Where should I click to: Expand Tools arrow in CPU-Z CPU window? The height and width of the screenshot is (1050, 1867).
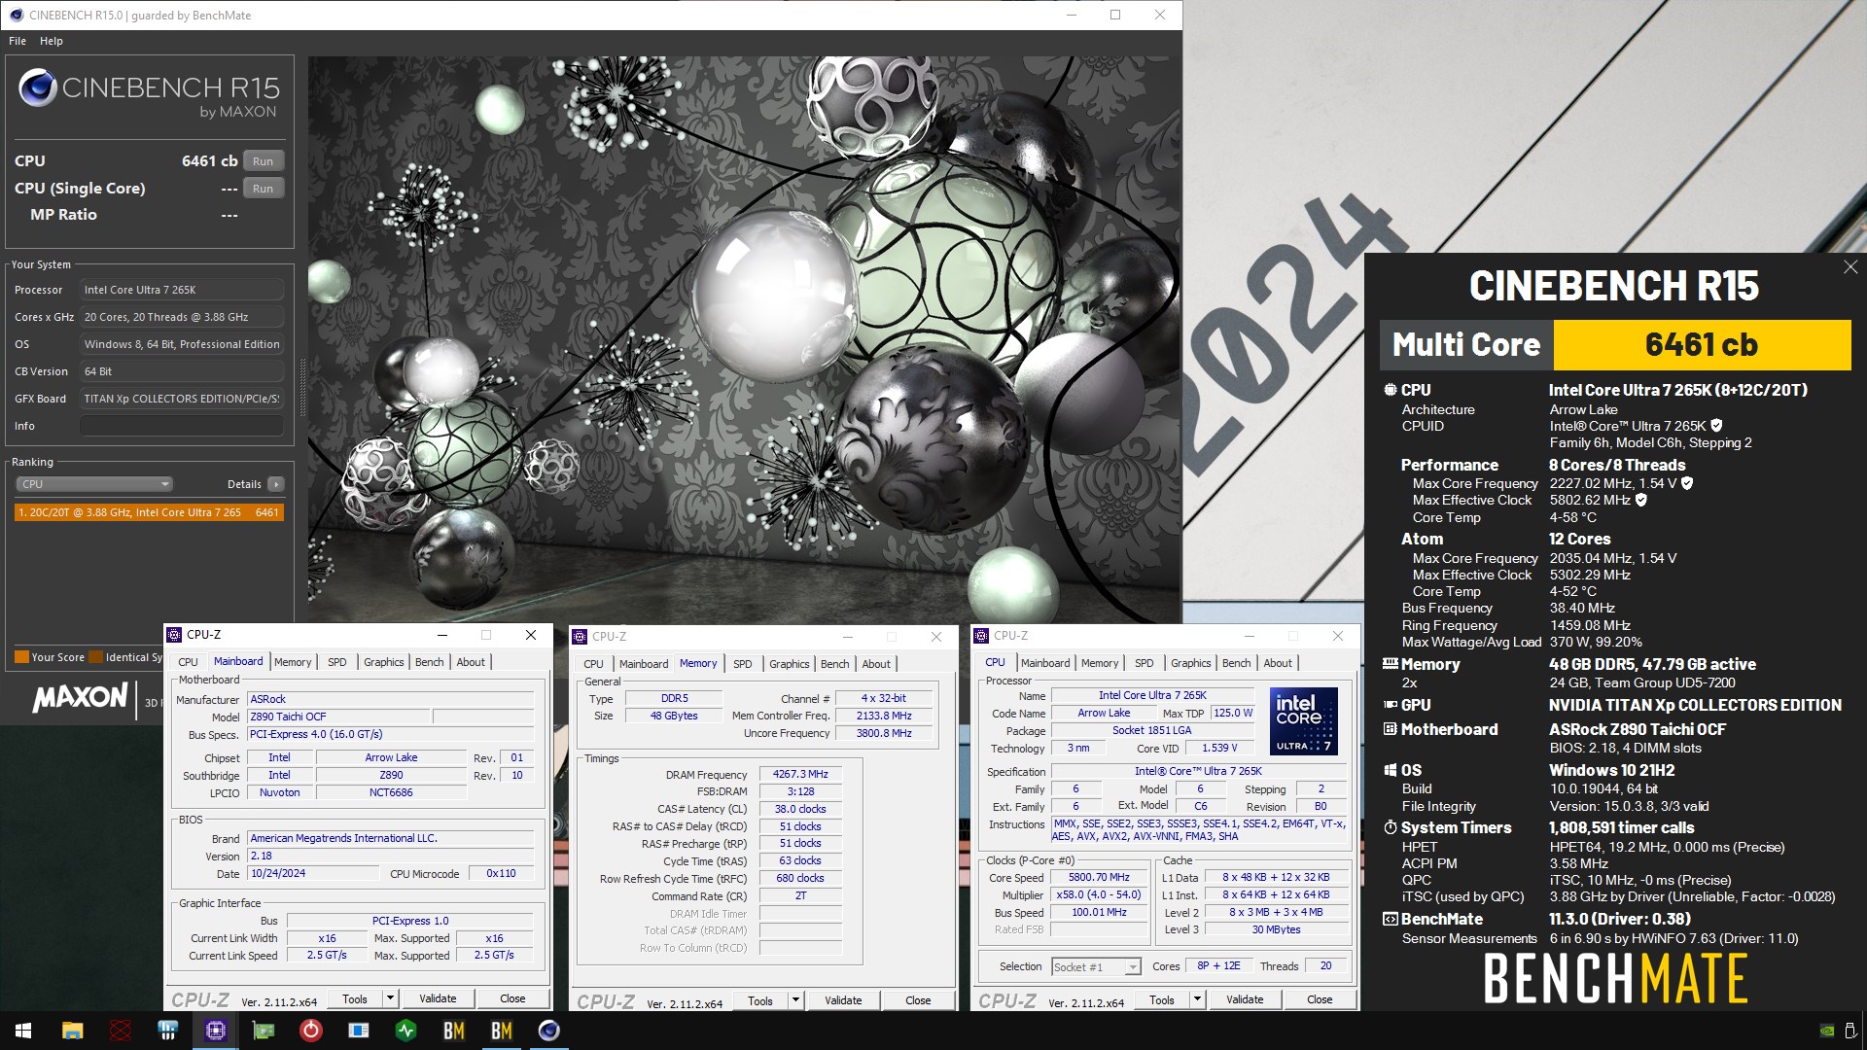click(x=1197, y=999)
